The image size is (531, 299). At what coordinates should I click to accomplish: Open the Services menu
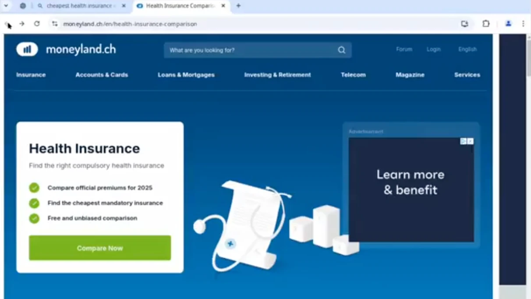[x=467, y=75]
